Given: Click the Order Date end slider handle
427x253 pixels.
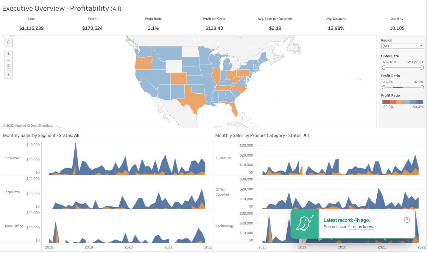Looking at the screenshot, I should coord(422,68).
